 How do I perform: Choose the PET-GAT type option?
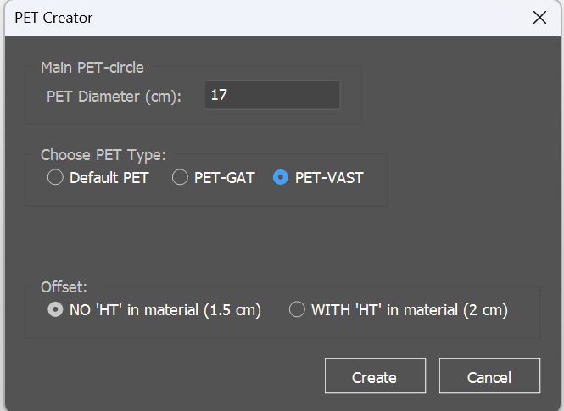pos(180,178)
